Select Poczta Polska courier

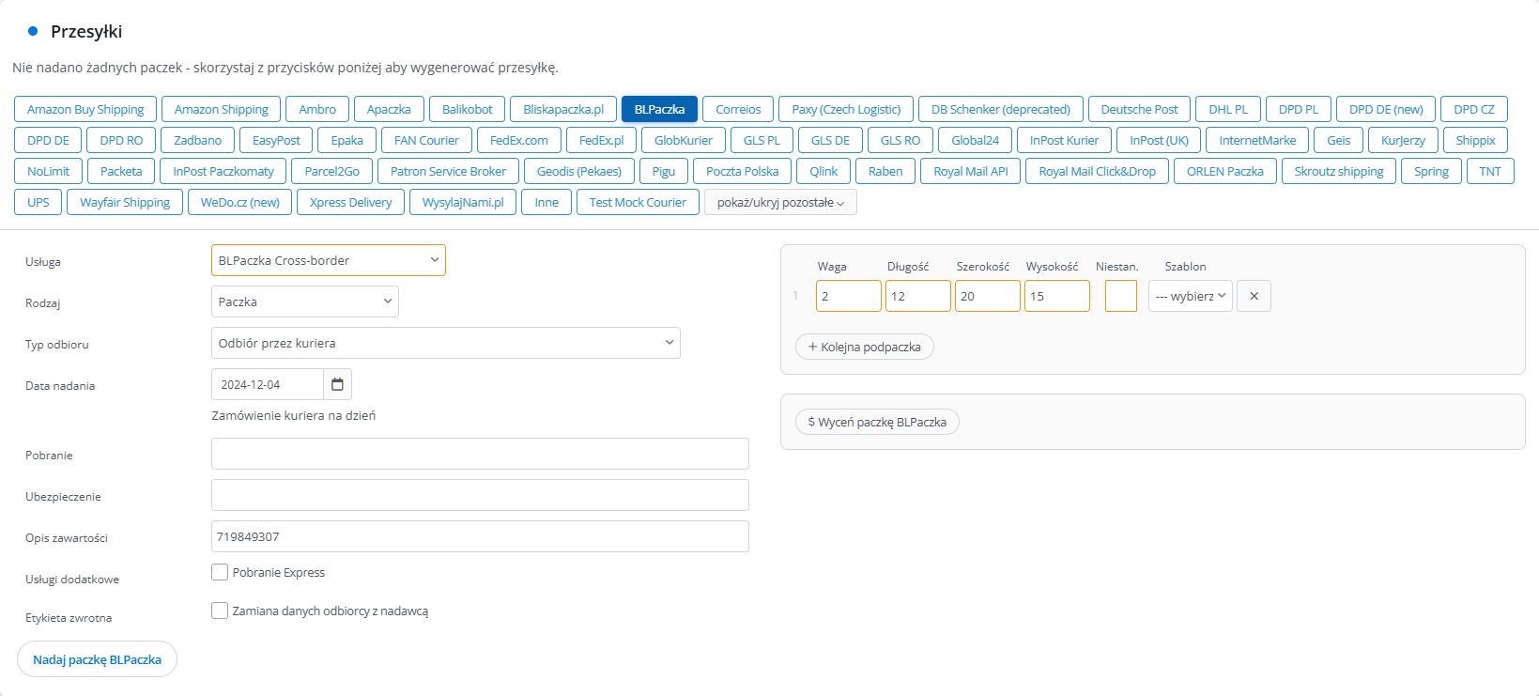click(x=743, y=171)
